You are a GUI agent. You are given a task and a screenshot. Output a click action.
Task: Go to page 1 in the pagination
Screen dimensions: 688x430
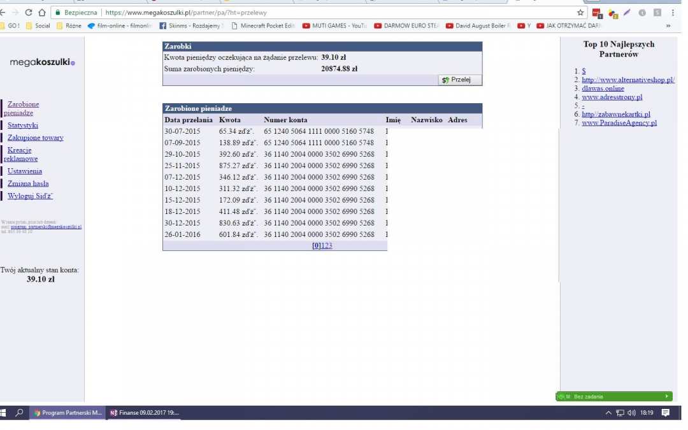[323, 246]
